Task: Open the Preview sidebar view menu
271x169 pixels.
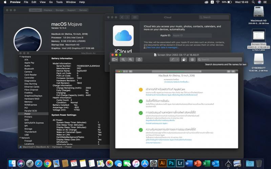Action: (115, 59)
